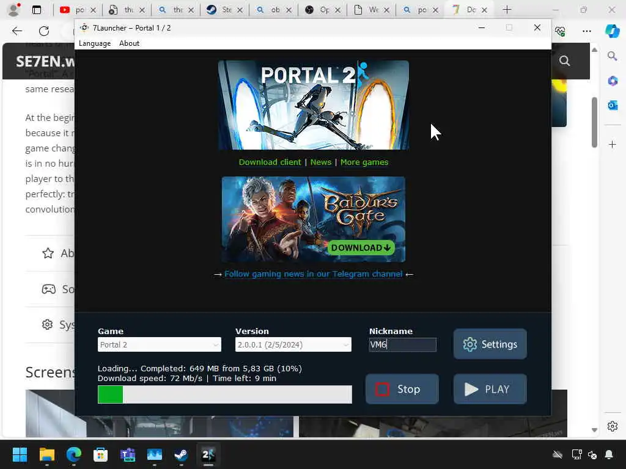Open the About menu in 7Launcher
Image resolution: width=626 pixels, height=469 pixels.
[x=129, y=43]
